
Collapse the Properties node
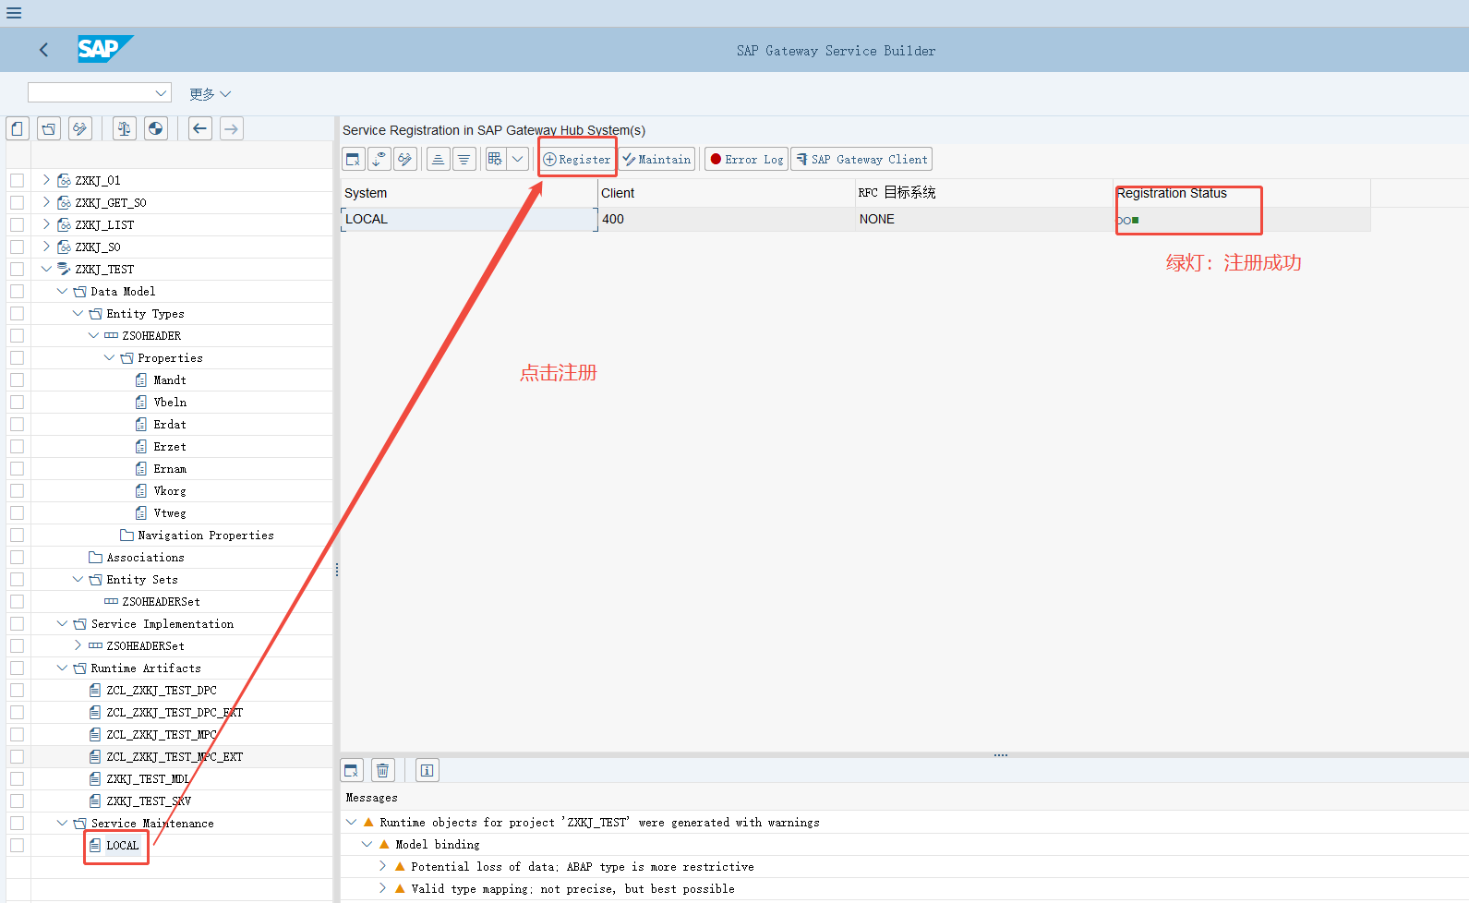tap(109, 357)
